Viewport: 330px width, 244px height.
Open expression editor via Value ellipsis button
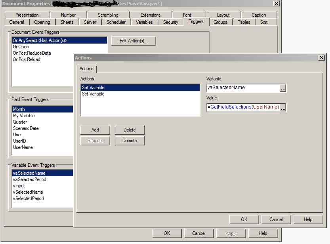coord(282,107)
